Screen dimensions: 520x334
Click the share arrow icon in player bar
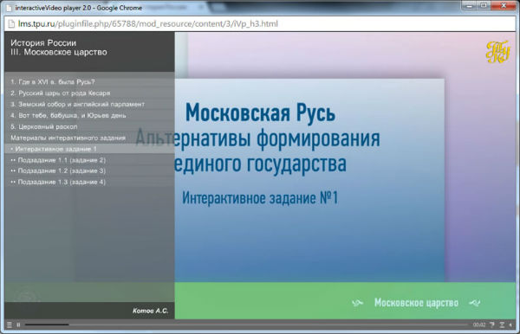point(492,325)
